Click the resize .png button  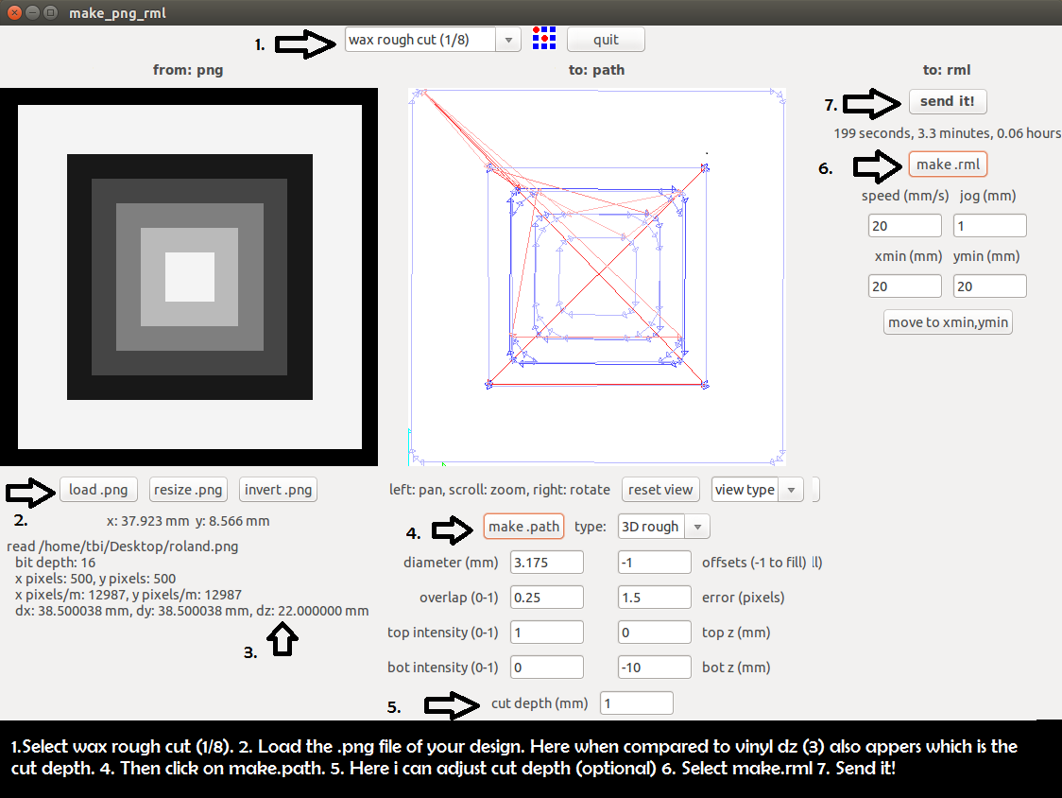click(x=188, y=490)
